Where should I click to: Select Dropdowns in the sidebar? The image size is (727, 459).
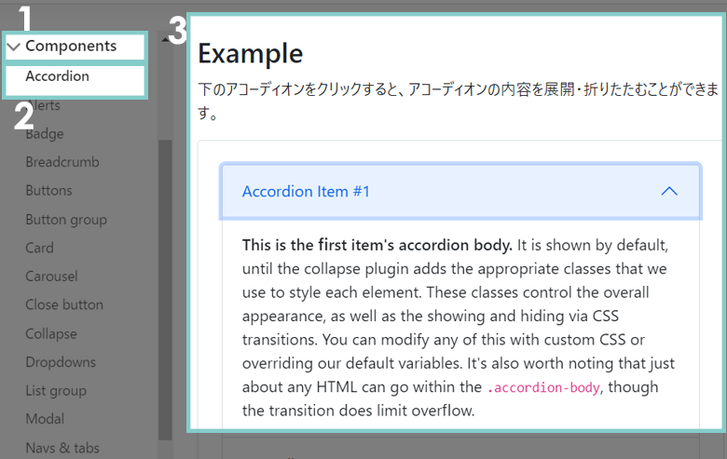(61, 362)
